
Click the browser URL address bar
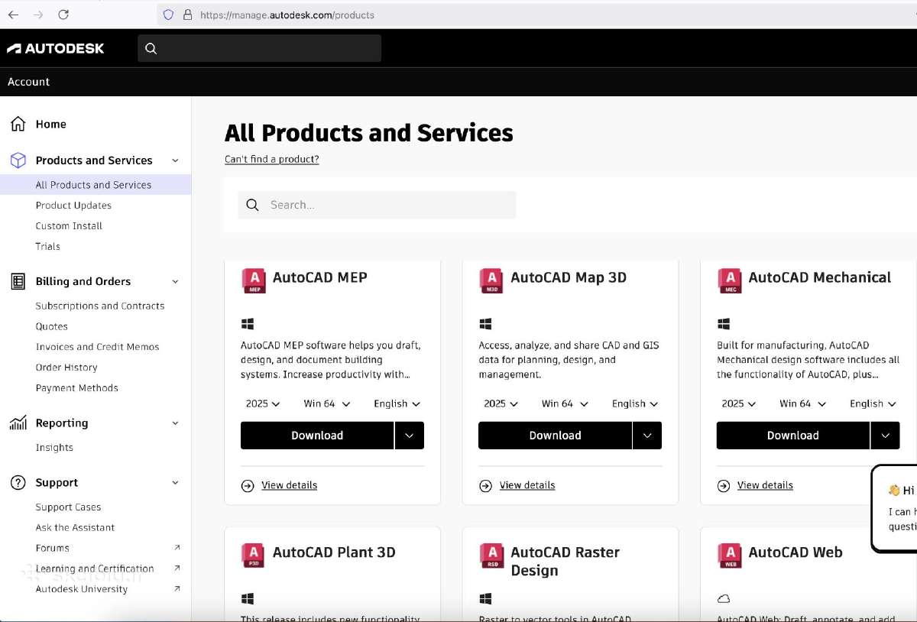click(x=535, y=15)
